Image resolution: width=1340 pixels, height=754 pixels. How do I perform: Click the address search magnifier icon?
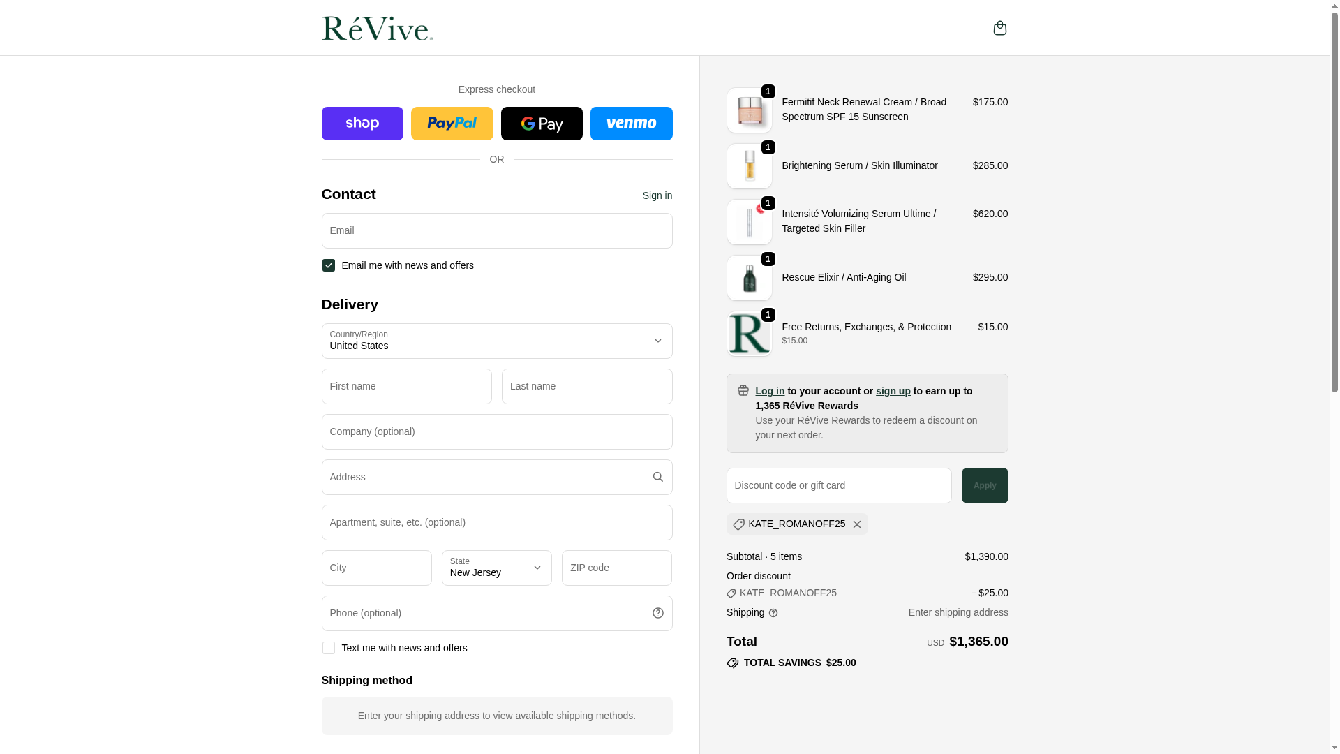click(657, 477)
